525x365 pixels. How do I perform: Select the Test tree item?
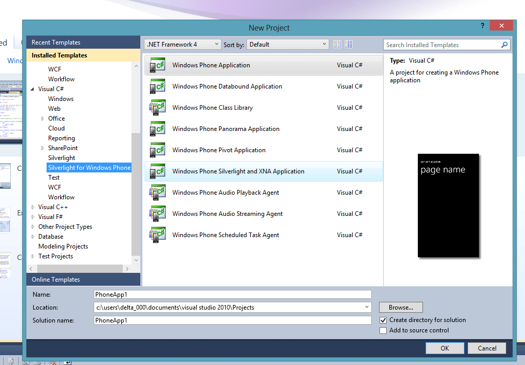coord(53,178)
